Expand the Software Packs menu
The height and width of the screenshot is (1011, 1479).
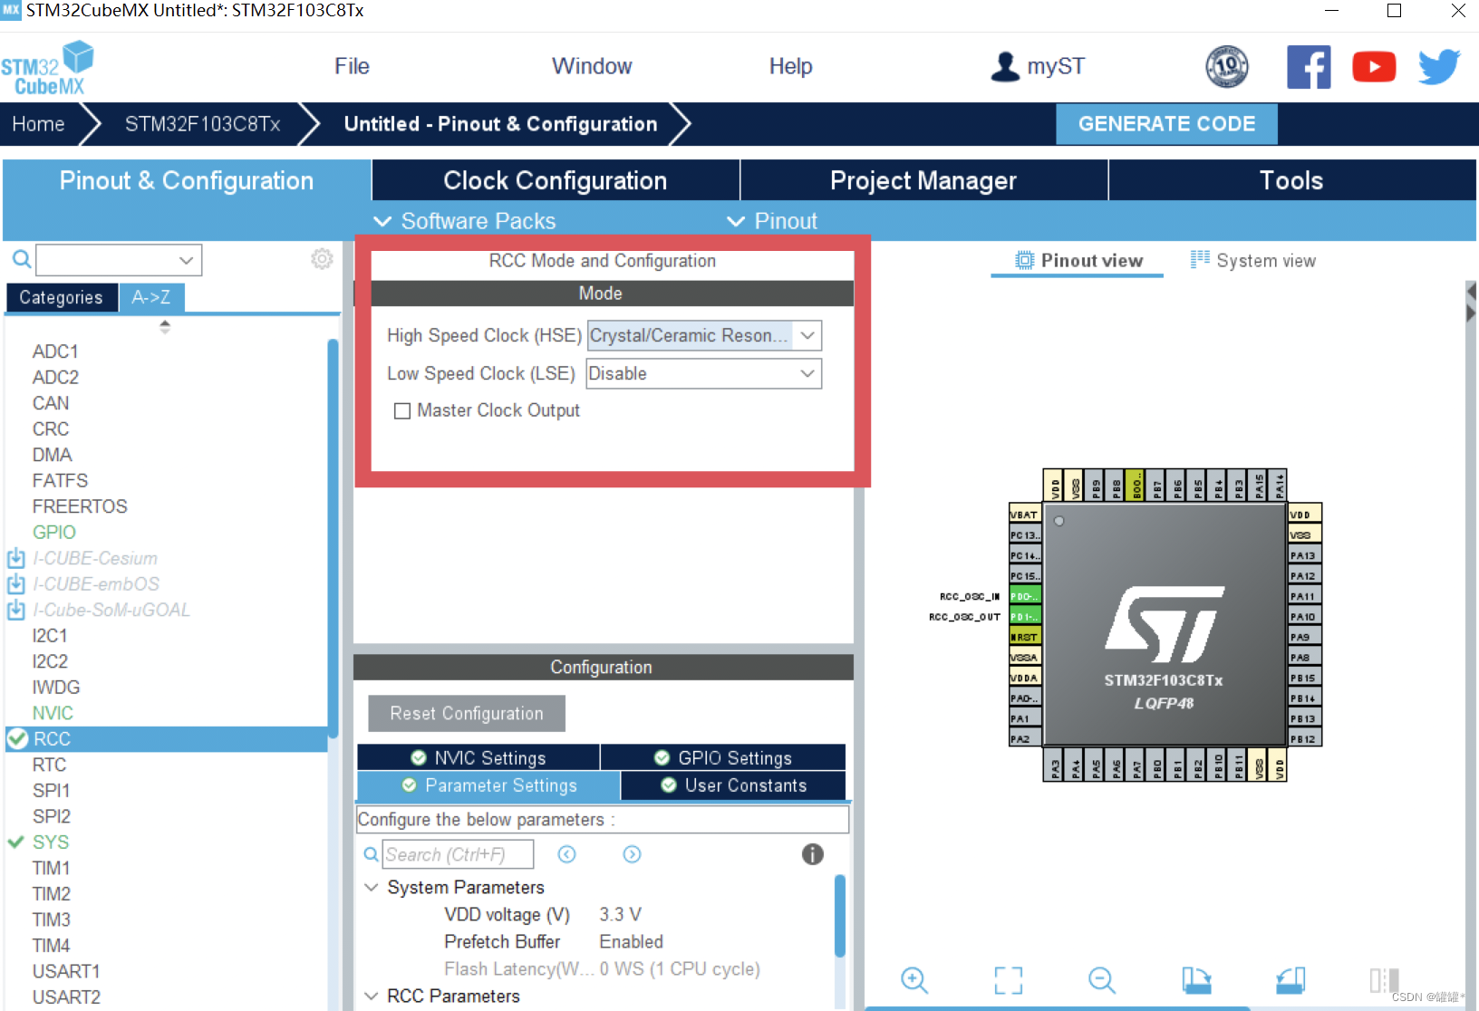[x=466, y=221]
